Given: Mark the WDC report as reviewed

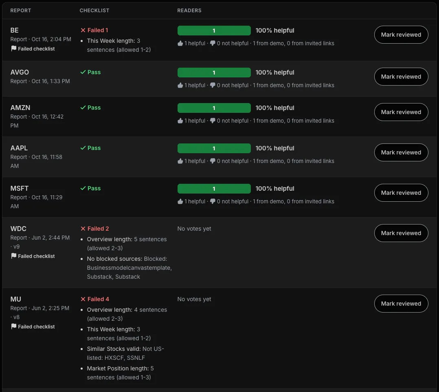Looking at the screenshot, I should pyautogui.click(x=401, y=233).
